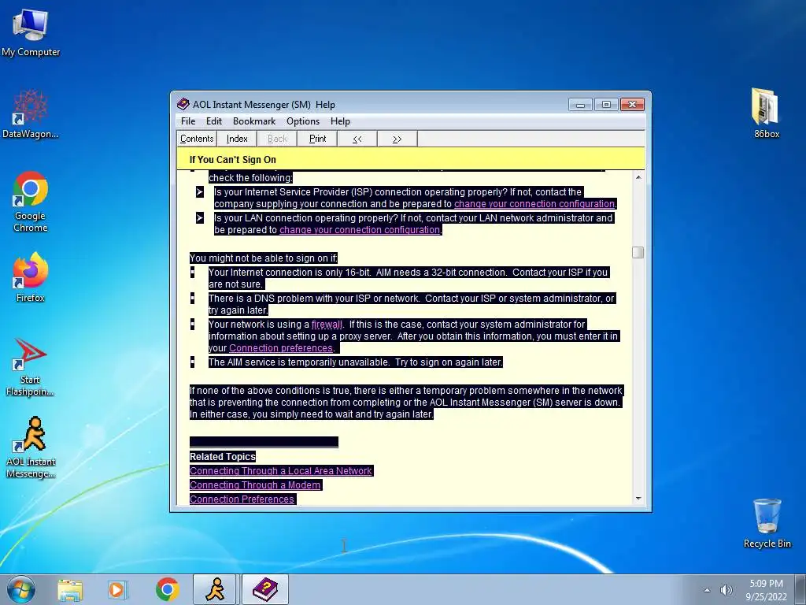Image resolution: width=806 pixels, height=605 pixels.
Task: Select the Google Chrome desktop shortcut
Action: coord(31,202)
